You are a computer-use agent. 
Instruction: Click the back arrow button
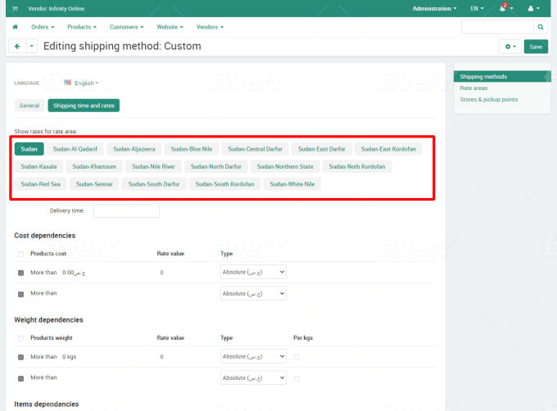point(17,46)
